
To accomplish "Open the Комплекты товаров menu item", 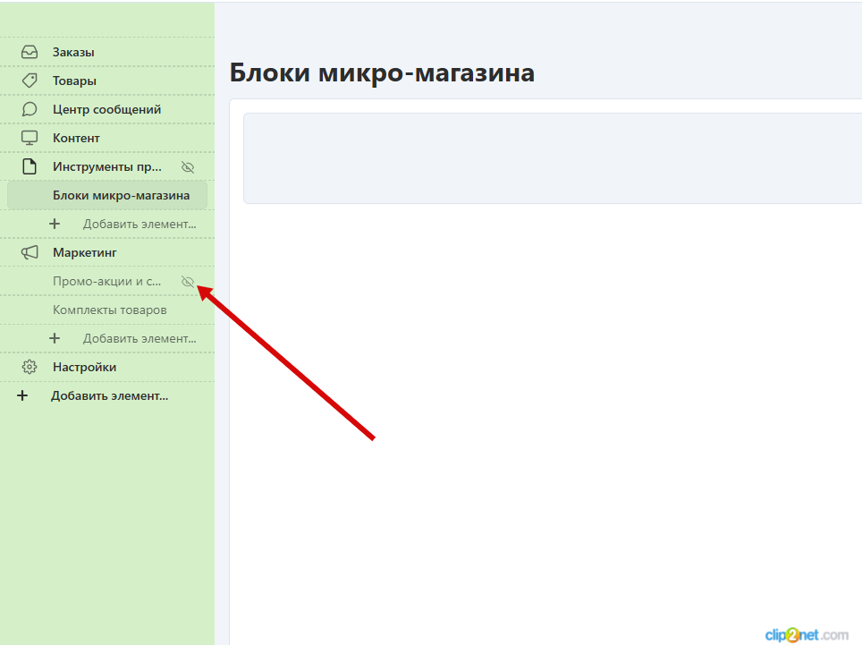I will (x=109, y=310).
